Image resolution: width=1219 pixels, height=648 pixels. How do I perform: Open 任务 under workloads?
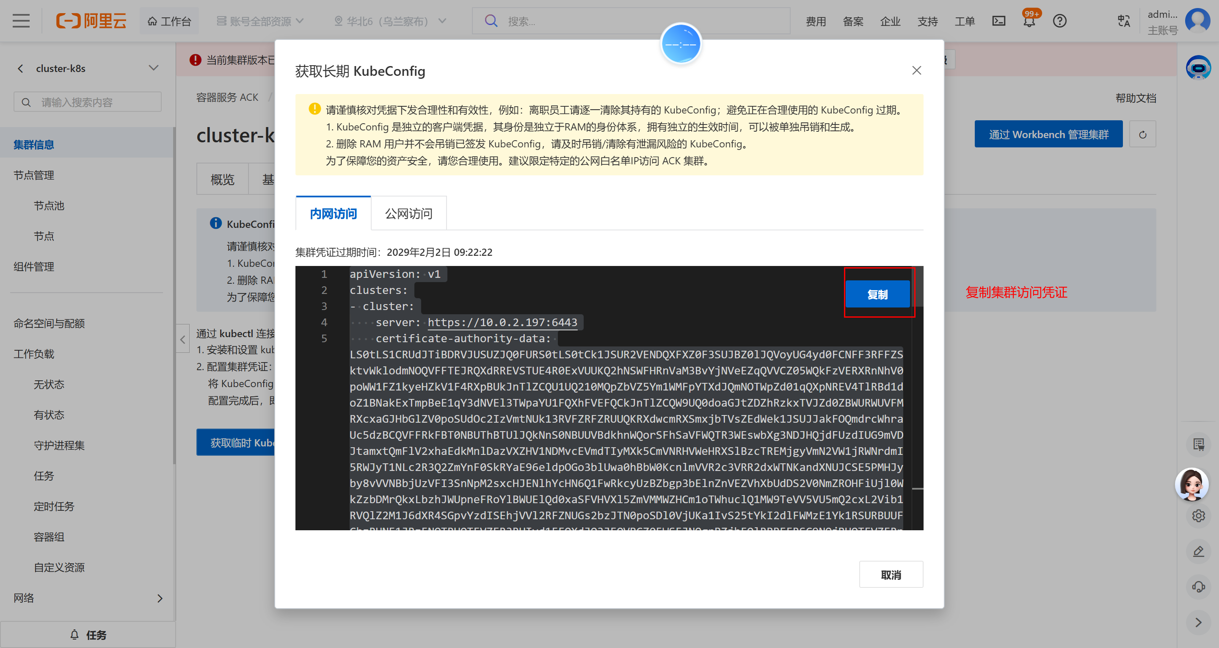tap(44, 475)
